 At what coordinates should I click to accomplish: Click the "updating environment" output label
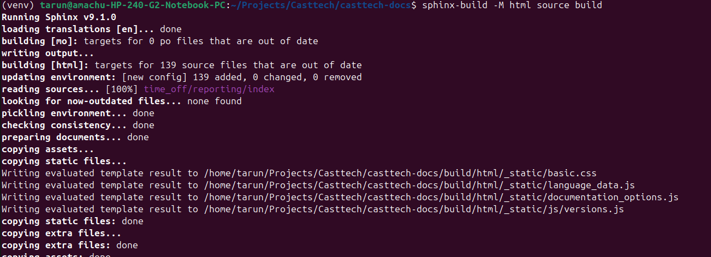tap(58, 77)
